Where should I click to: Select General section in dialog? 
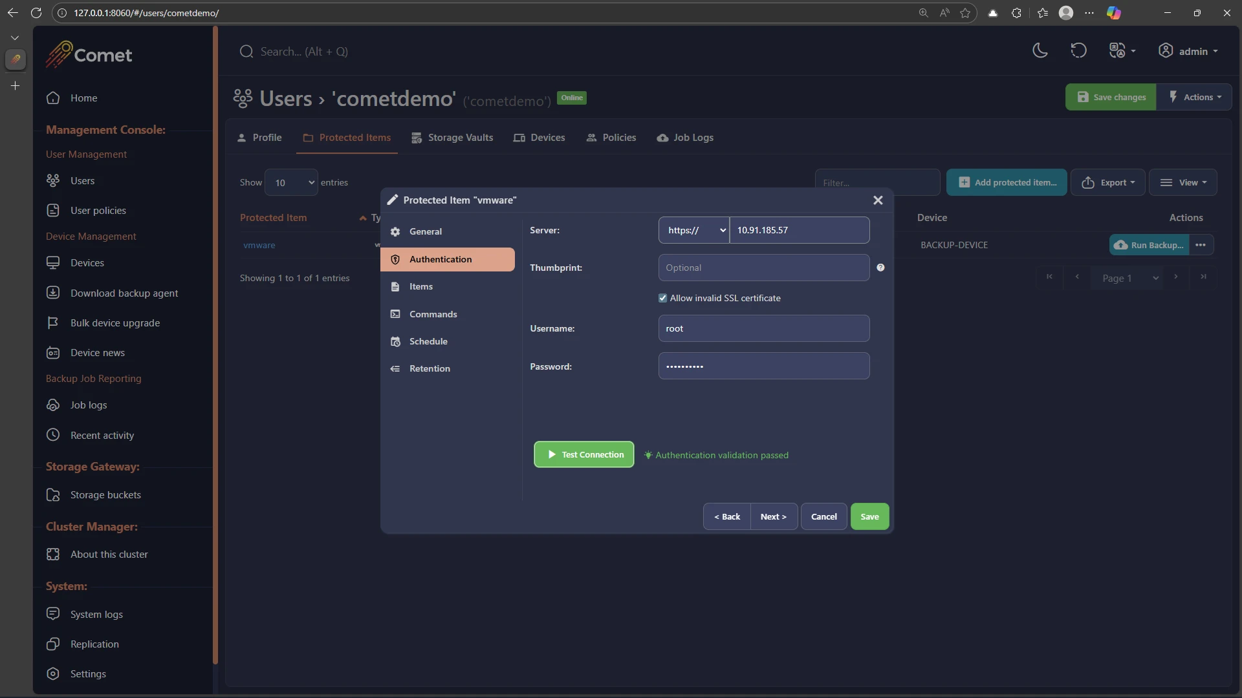[448, 231]
